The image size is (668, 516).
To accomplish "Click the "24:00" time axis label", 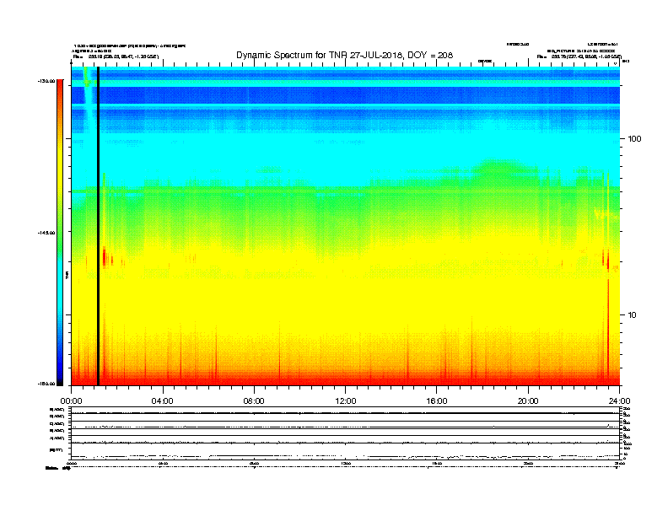I will click(619, 401).
